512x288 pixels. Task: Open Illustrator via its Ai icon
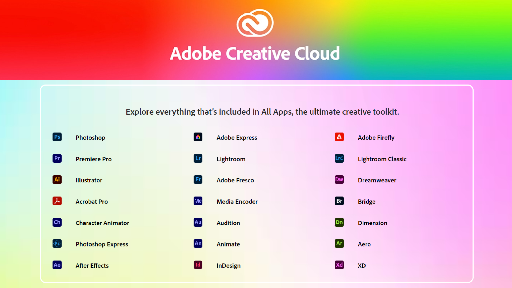point(57,180)
